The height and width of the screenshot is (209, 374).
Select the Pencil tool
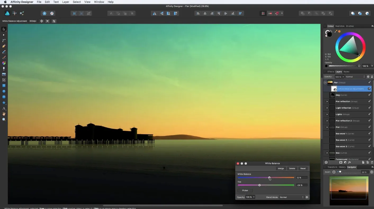tap(4, 52)
